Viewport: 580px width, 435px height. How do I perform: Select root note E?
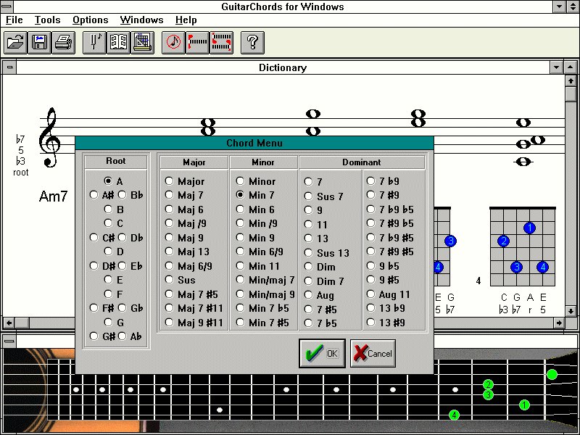pos(114,280)
